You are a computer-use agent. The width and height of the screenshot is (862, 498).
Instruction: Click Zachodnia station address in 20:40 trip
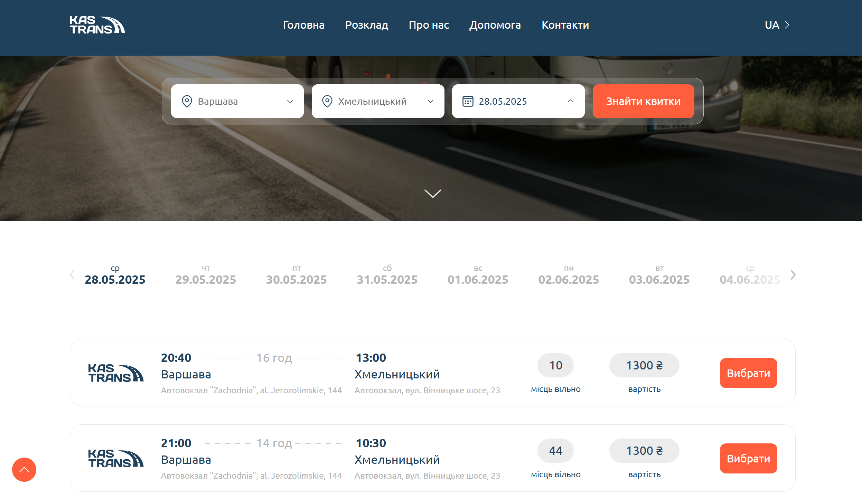point(251,390)
